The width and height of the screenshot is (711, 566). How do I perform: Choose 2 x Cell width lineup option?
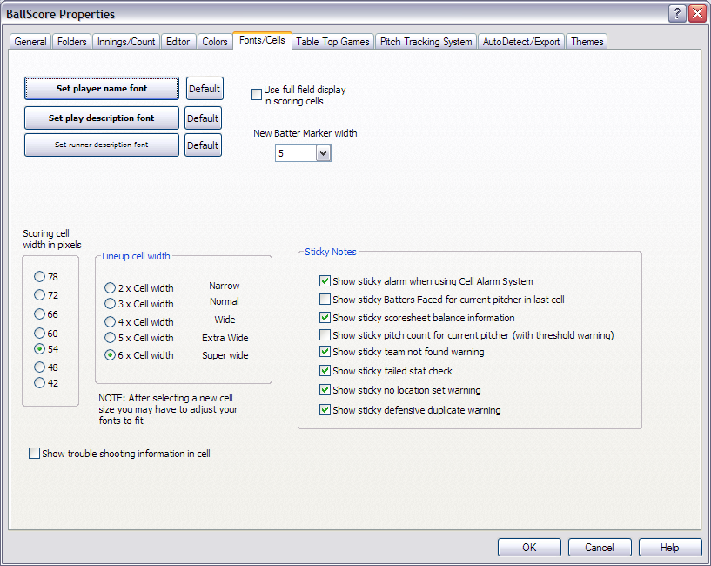point(110,287)
